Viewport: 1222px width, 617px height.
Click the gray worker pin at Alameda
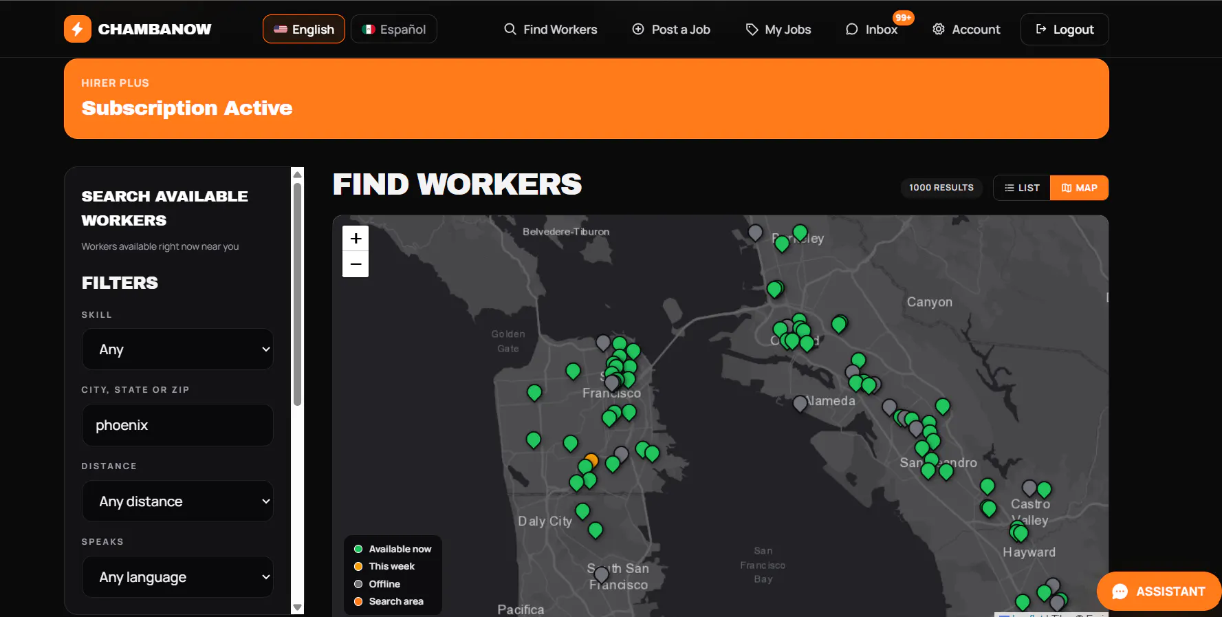(x=800, y=403)
